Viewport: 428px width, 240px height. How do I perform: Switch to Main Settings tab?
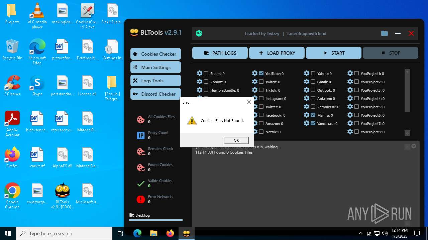click(155, 67)
